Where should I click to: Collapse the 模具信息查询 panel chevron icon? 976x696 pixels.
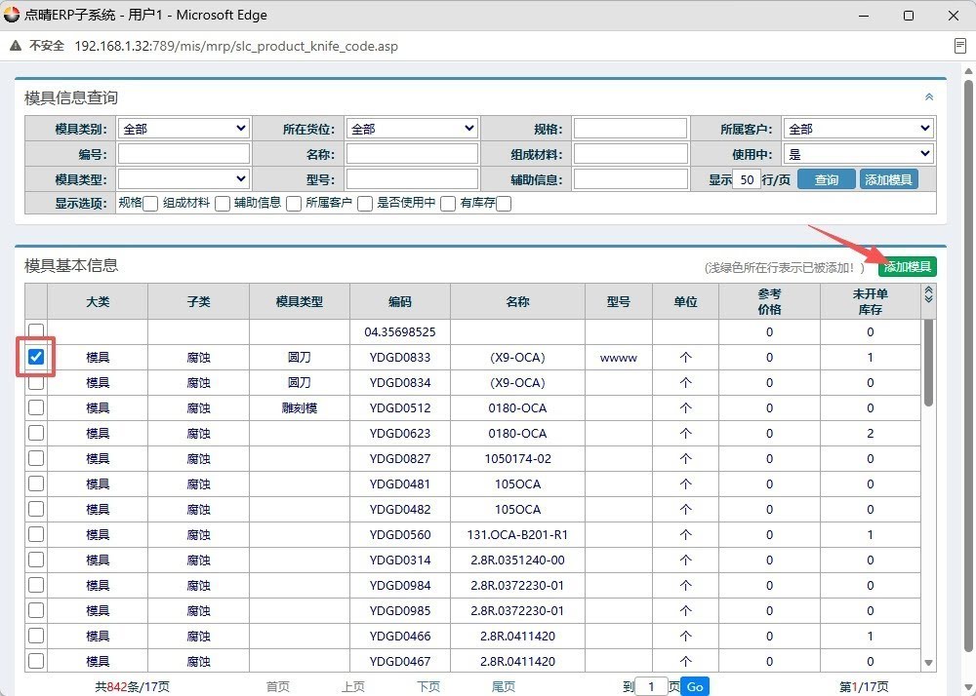(929, 97)
